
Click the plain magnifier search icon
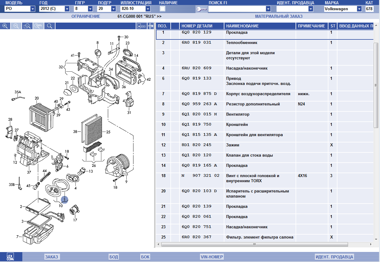coord(49,26)
